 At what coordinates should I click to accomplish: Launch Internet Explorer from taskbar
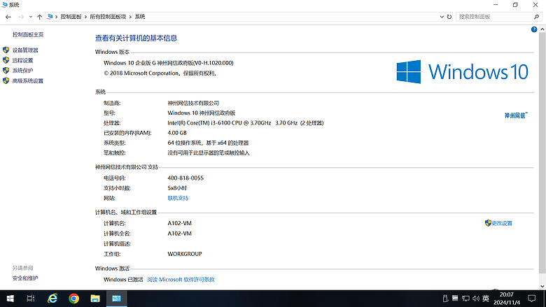coord(52,299)
